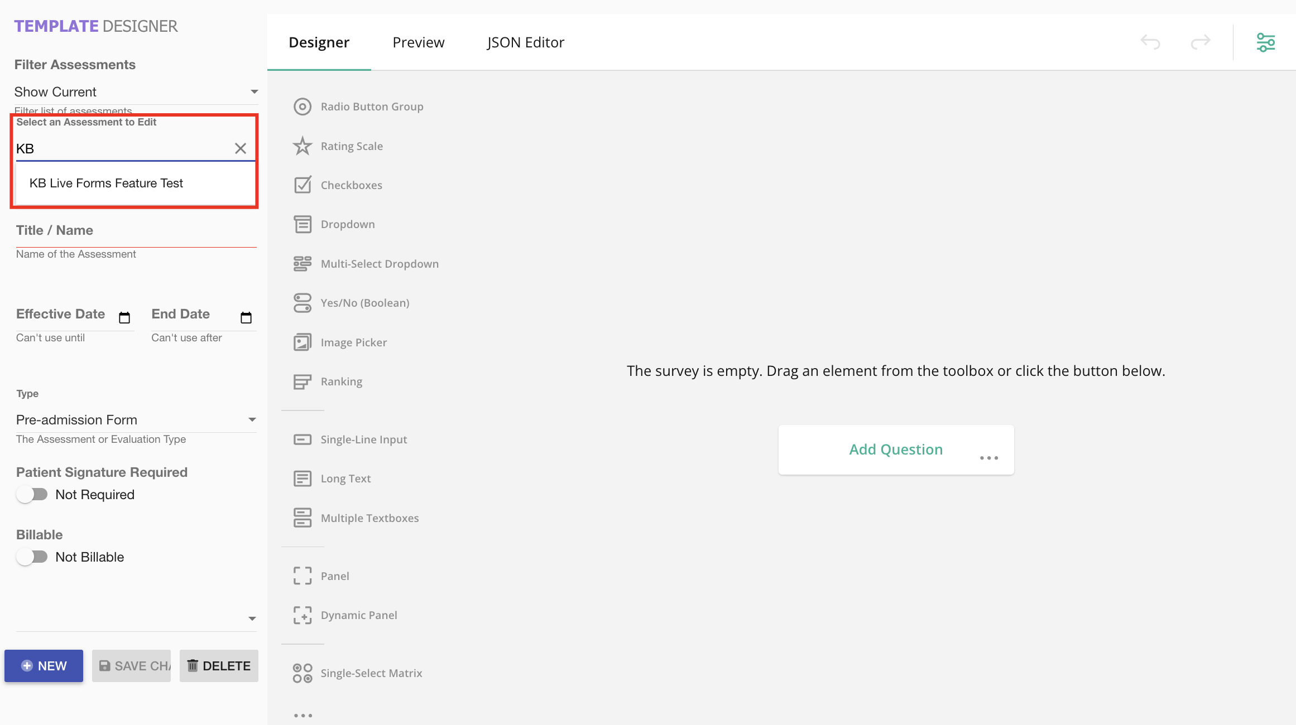
Task: Toggle Patient Signature Required switch
Action: (33, 494)
